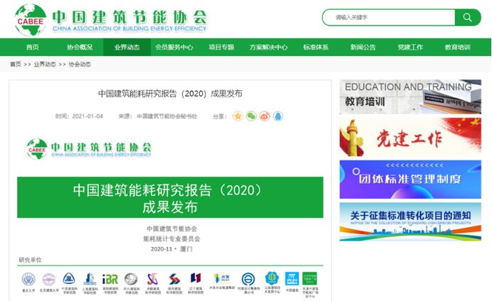The width and height of the screenshot is (492, 301).
Task: Open the 标准体系 menu item
Action: (x=316, y=48)
